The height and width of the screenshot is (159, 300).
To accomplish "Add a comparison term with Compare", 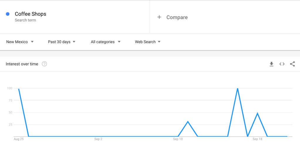I will pos(177,17).
